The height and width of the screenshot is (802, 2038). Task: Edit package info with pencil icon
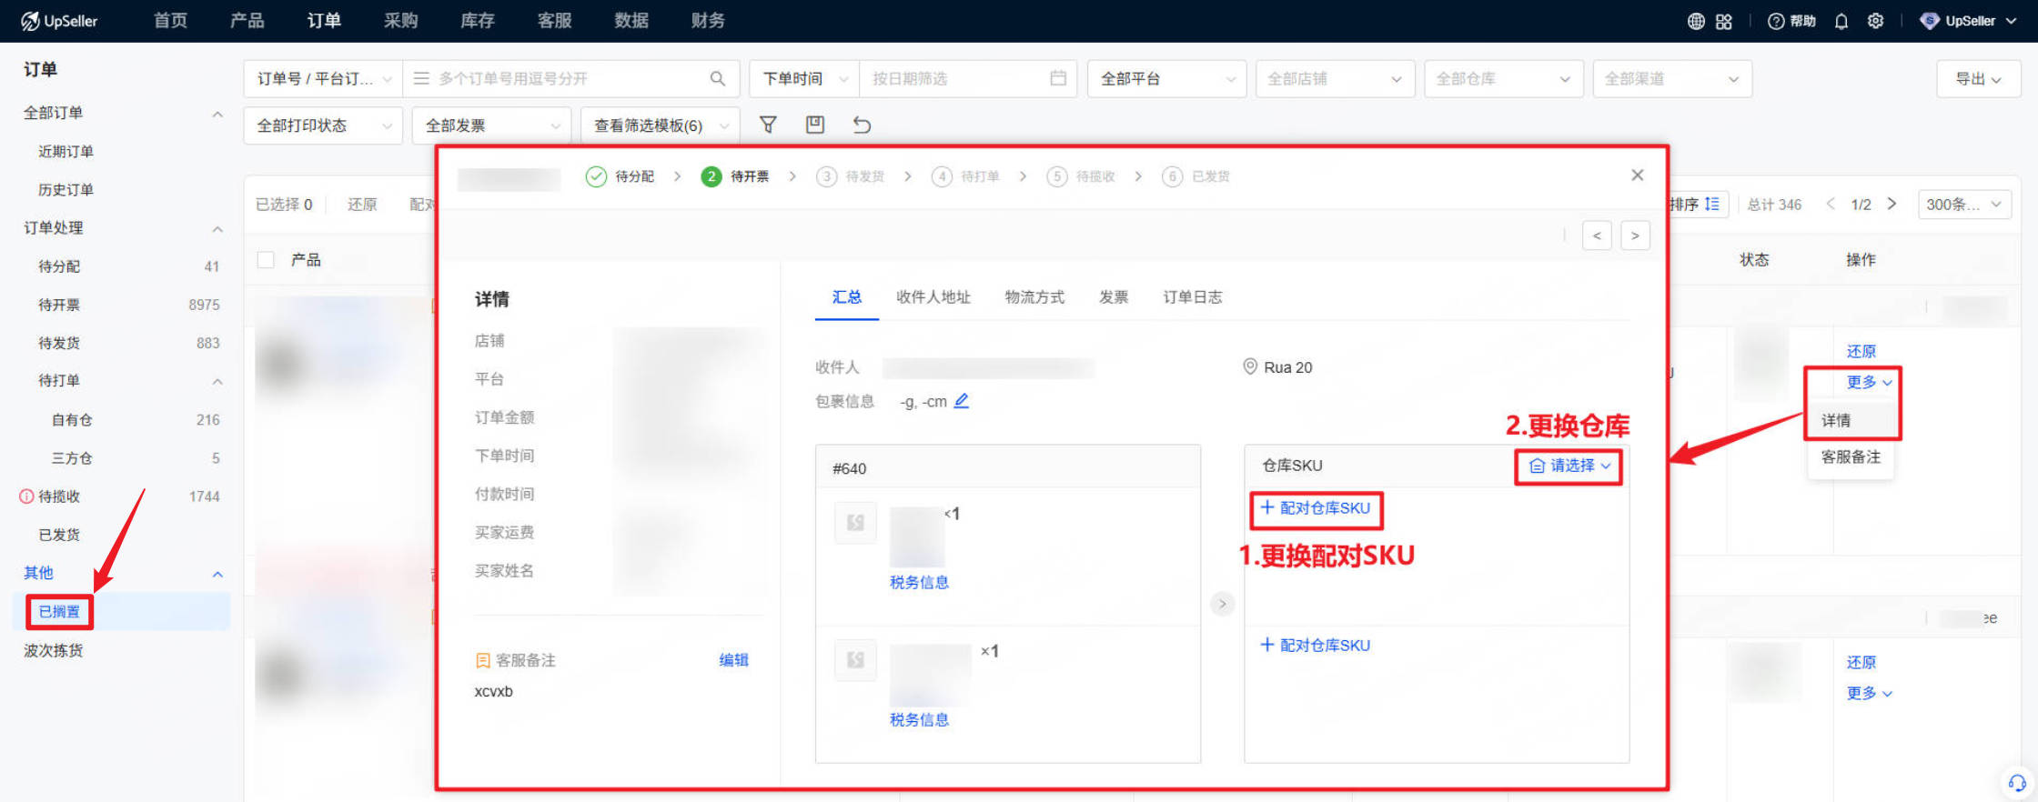tap(961, 401)
